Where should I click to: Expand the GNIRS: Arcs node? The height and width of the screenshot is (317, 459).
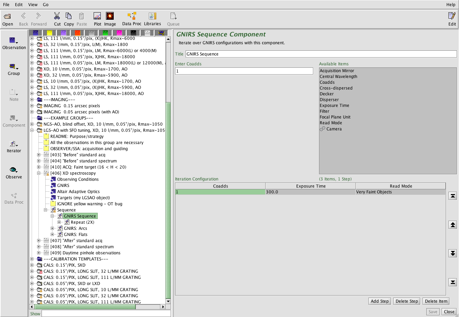pos(52,228)
